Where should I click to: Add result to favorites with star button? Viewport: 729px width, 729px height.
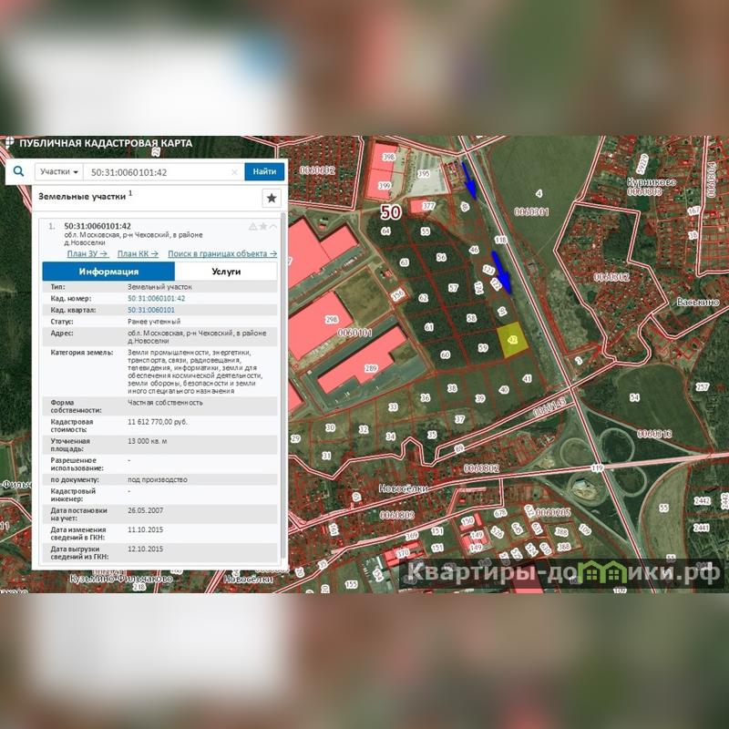271,198
